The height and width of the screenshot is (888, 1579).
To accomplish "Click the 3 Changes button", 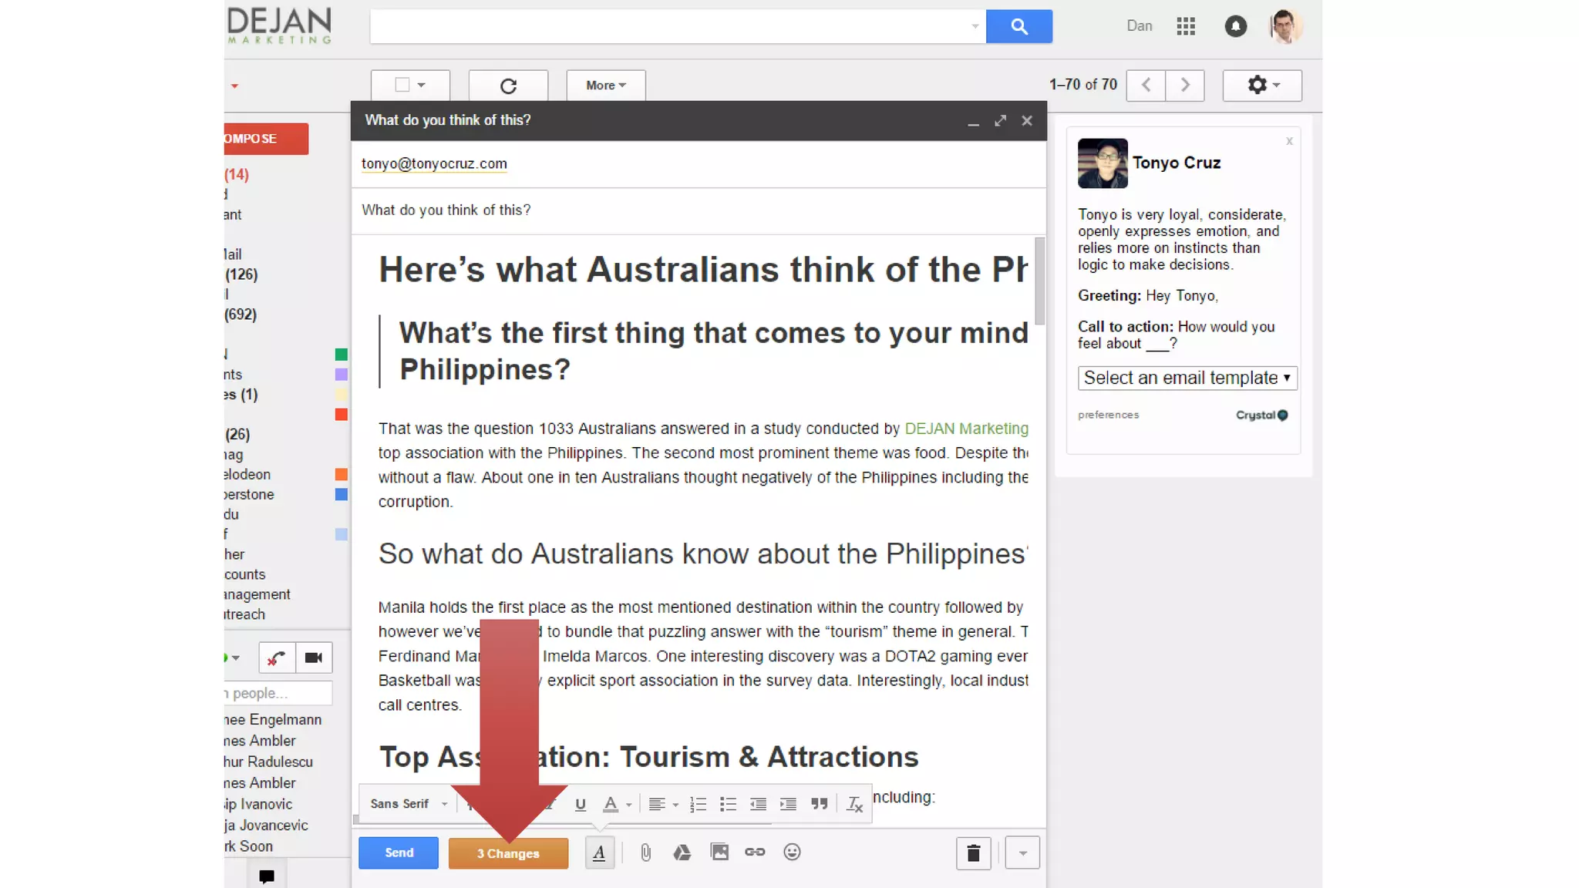I will point(508,853).
